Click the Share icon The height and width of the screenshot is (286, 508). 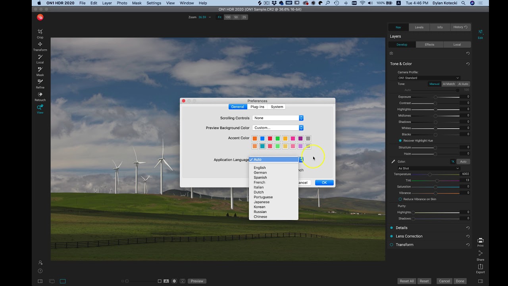pos(480,255)
